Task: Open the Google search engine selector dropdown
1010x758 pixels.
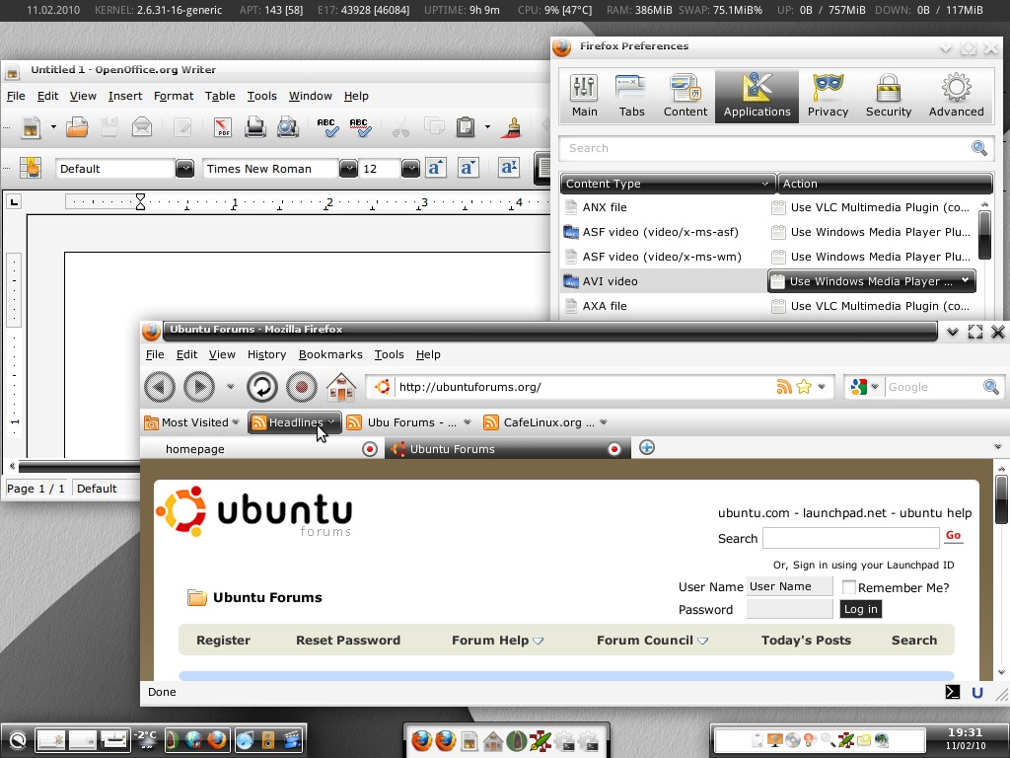Action: tap(864, 387)
